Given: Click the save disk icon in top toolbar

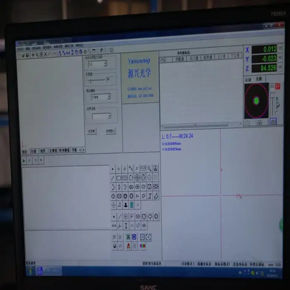Looking at the screenshot, I should click(27, 55).
